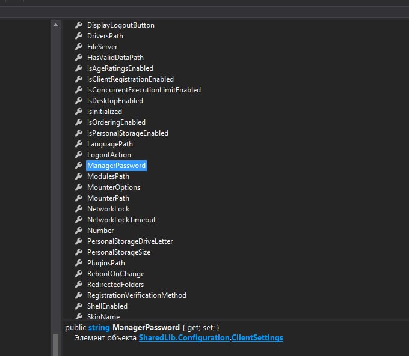Select the LogoutAction property

click(x=109, y=155)
